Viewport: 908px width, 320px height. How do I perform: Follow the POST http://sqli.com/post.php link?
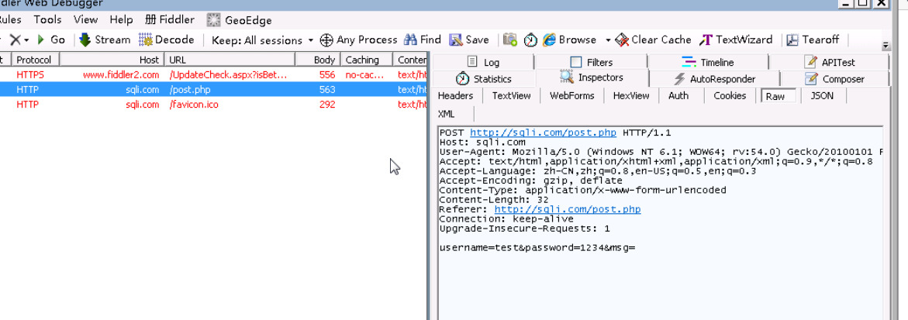tap(544, 132)
